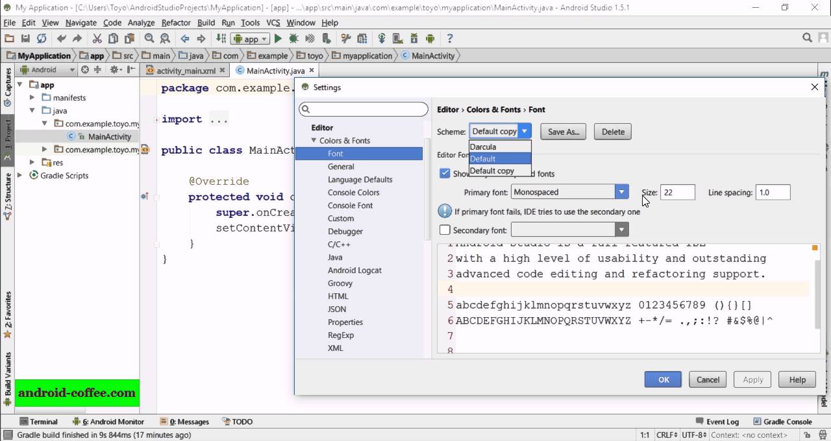Expand the res folder
The image size is (831, 441).
32,162
